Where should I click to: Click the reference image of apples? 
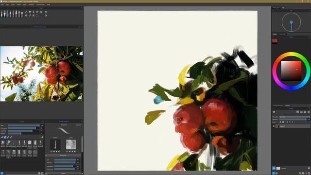click(x=41, y=73)
